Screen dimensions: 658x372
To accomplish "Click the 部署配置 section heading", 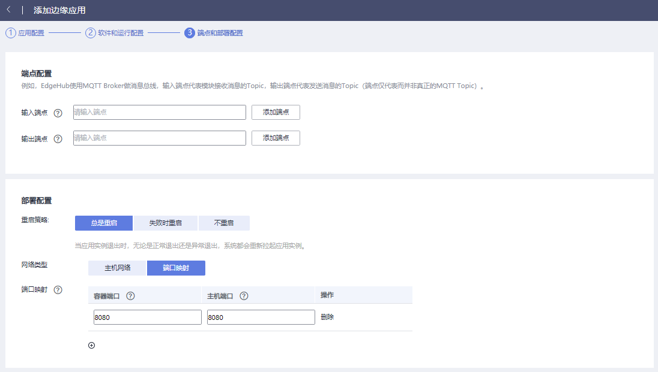I will (37, 201).
